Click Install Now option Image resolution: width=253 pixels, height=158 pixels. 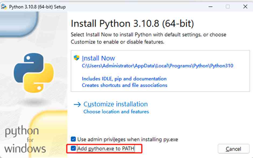click(x=160, y=71)
